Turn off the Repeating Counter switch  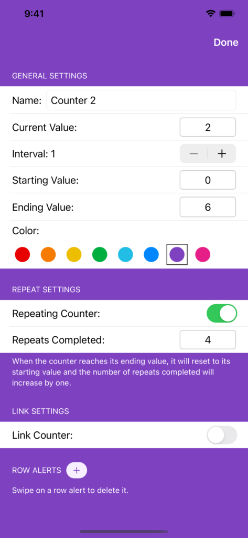pos(222,313)
